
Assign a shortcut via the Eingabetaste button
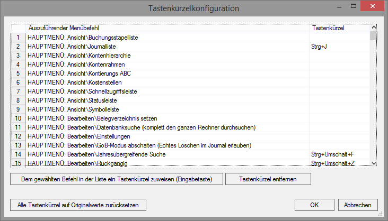pos(117,179)
